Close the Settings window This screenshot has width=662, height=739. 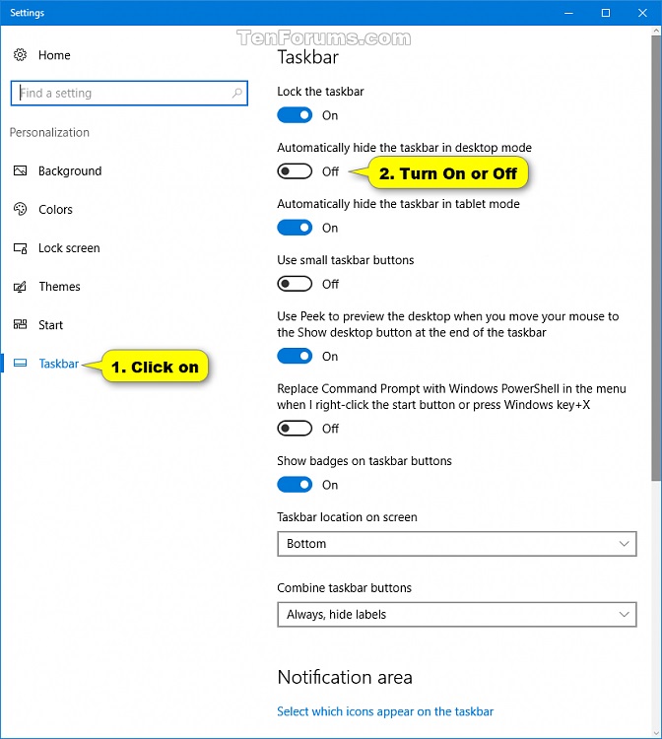coord(642,13)
